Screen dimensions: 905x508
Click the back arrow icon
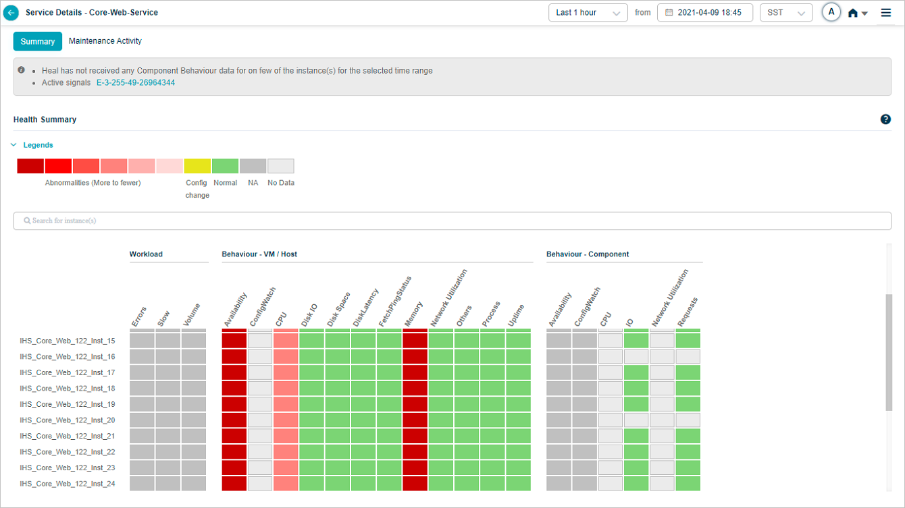tap(11, 13)
